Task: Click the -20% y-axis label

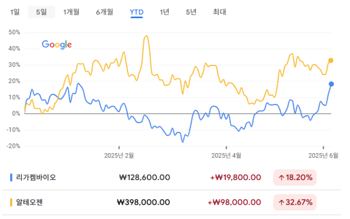Action: tap(13, 146)
